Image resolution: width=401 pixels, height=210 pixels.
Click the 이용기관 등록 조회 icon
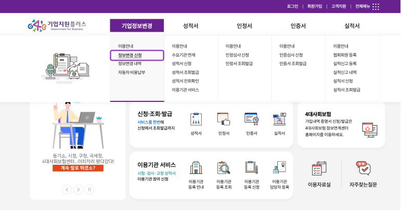coord(224,168)
